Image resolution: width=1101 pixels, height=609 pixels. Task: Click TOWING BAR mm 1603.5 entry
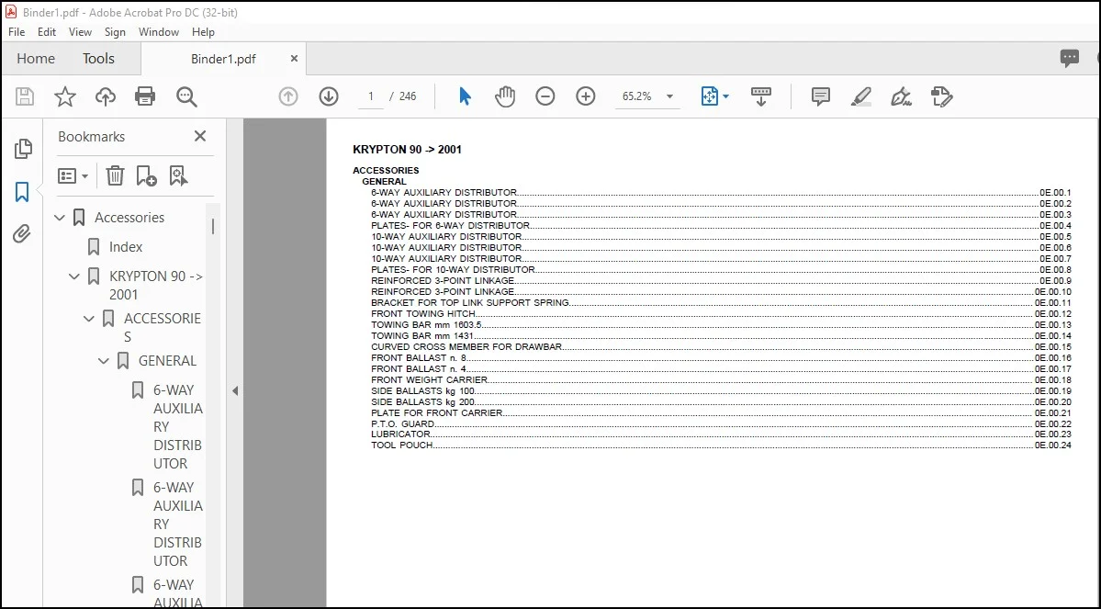pyautogui.click(x=721, y=324)
